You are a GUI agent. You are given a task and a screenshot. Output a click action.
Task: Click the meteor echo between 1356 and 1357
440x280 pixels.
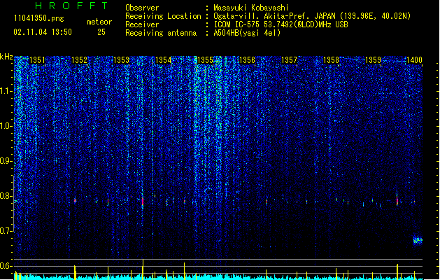coord(266,202)
